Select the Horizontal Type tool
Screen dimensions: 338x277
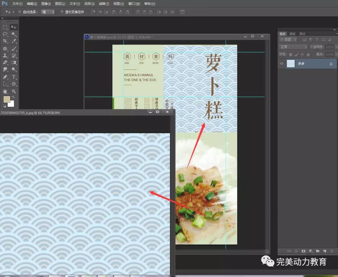click(x=14, y=77)
